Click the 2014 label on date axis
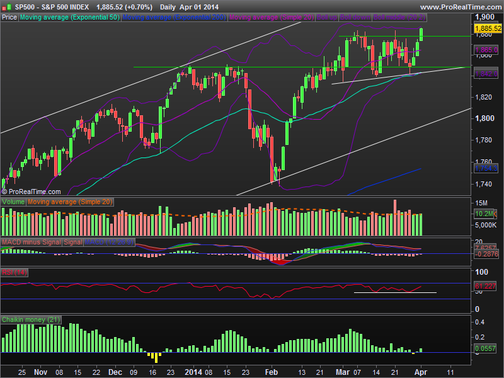 coord(193,372)
